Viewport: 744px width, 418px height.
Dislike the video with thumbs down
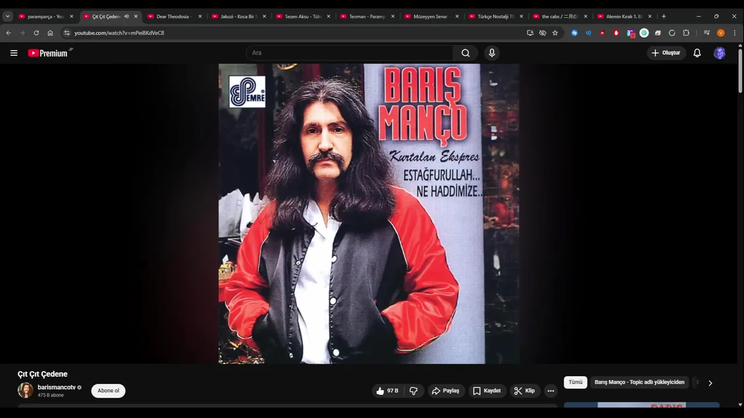pos(414,391)
